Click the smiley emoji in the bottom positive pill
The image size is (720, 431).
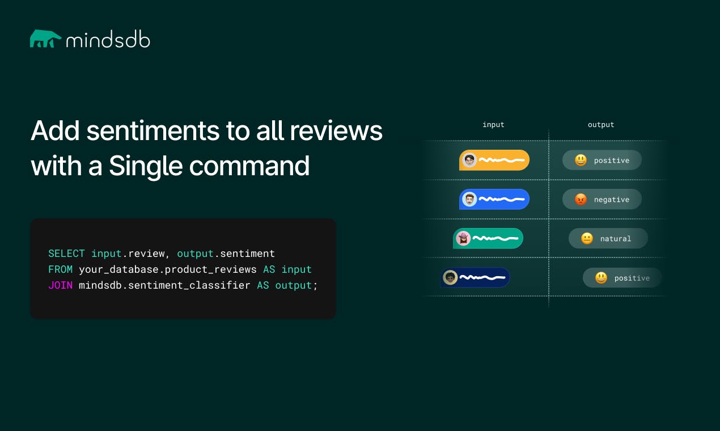coord(601,278)
